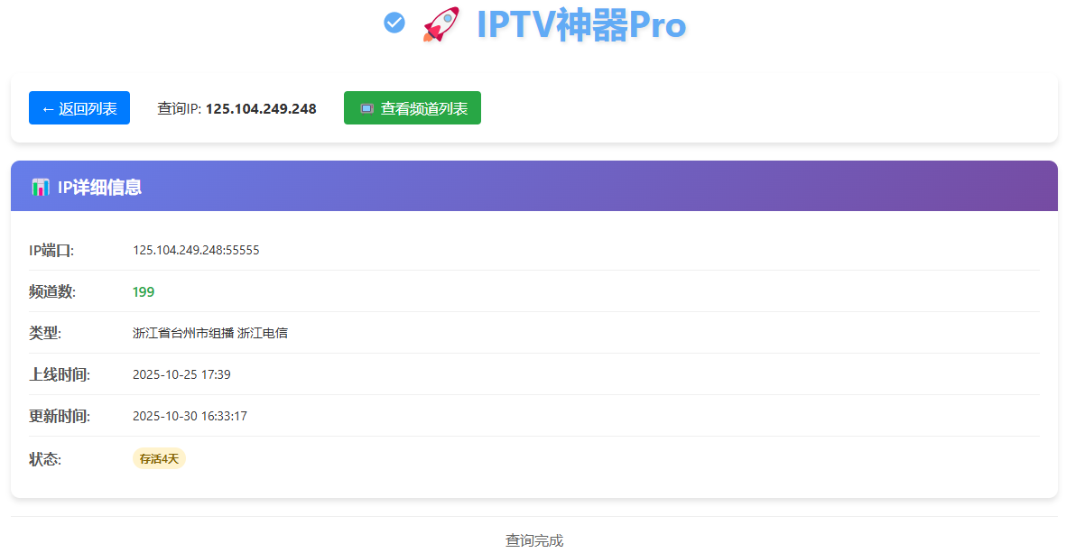The image size is (1085, 553).
Task: Select the queried IP 125.104.249.248
Action: click(261, 108)
